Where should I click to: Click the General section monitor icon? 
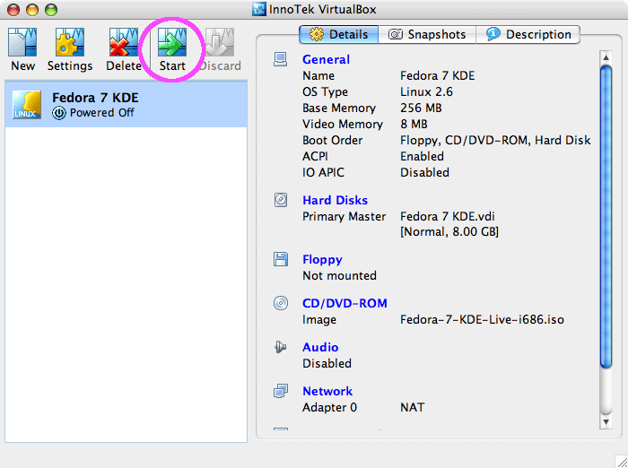[x=281, y=60]
